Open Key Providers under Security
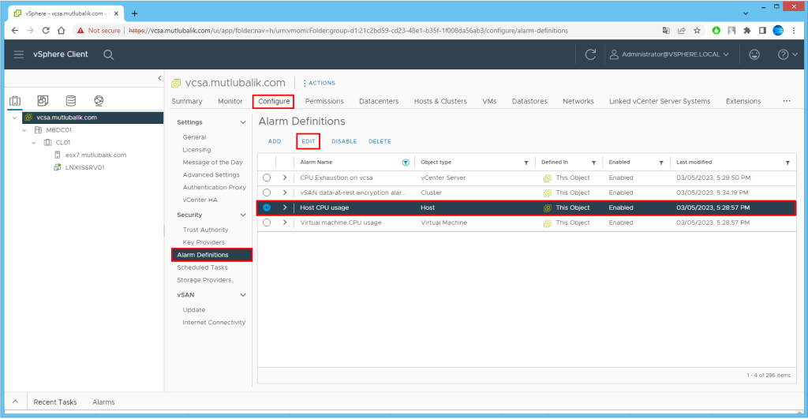Viewport: 808px width, 419px height. (x=204, y=242)
